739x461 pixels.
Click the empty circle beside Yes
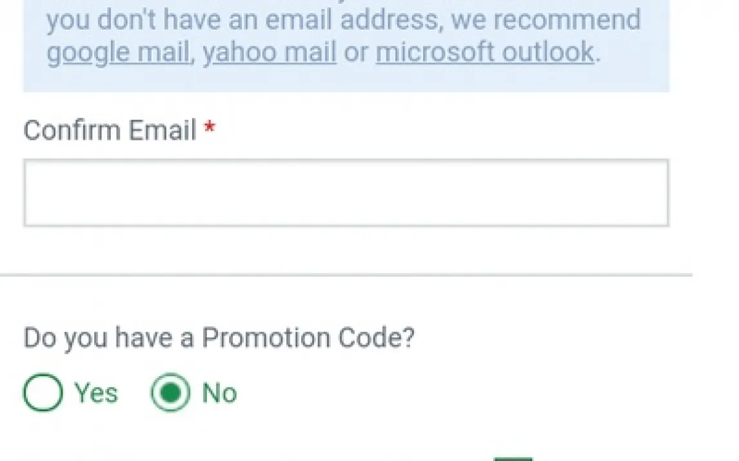(x=43, y=393)
